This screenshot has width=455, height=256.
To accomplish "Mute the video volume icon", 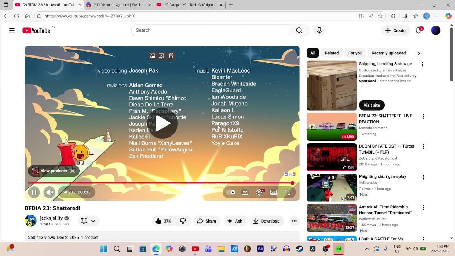I will coord(49,192).
